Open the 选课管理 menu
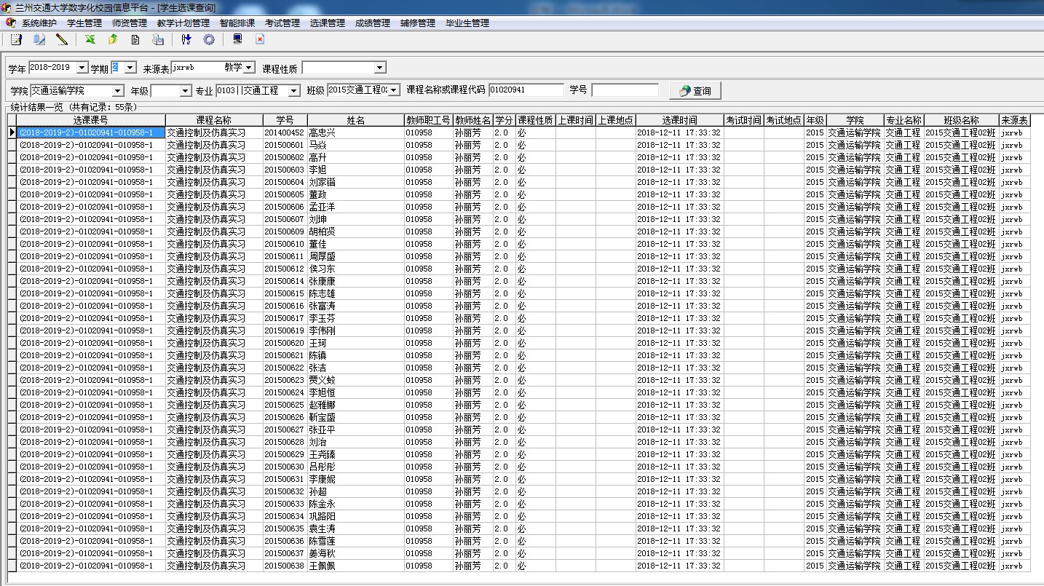The height and width of the screenshot is (586, 1044). (328, 23)
